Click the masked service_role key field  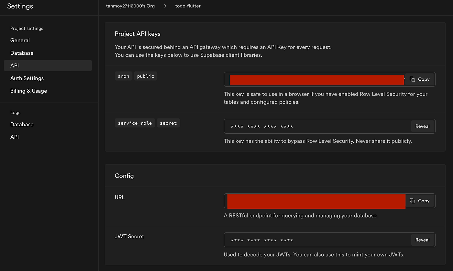(x=317, y=126)
